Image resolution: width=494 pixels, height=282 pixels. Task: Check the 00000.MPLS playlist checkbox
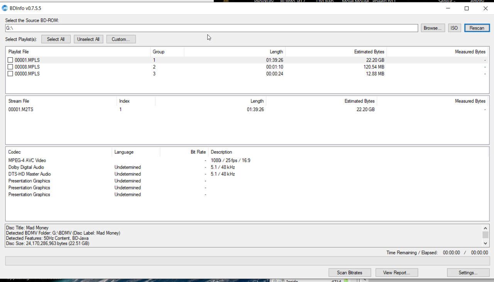pos(10,74)
